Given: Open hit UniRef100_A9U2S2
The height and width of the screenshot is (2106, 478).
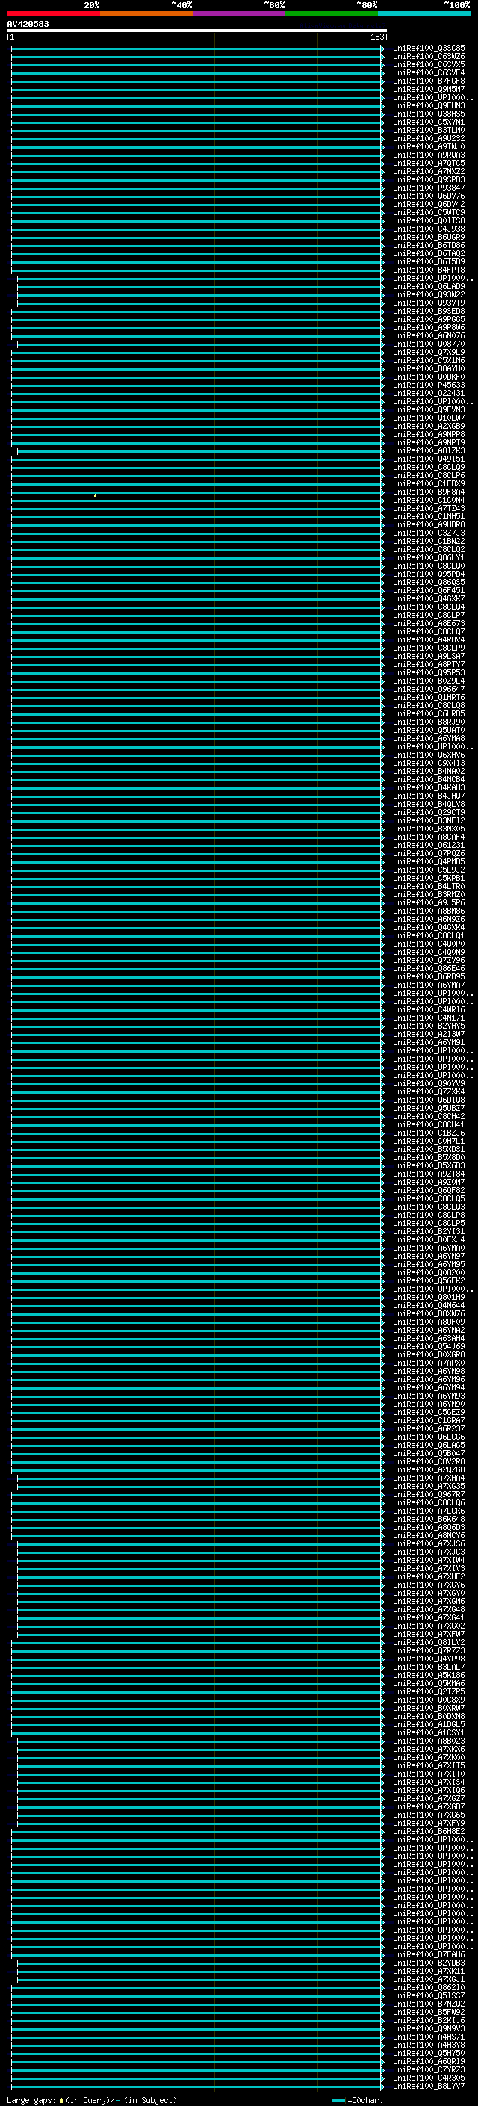Looking at the screenshot, I should 428,138.
